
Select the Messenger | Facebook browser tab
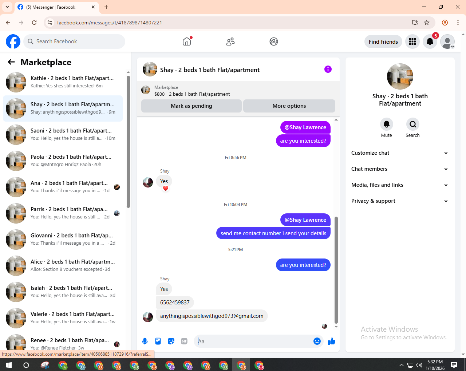click(x=56, y=7)
